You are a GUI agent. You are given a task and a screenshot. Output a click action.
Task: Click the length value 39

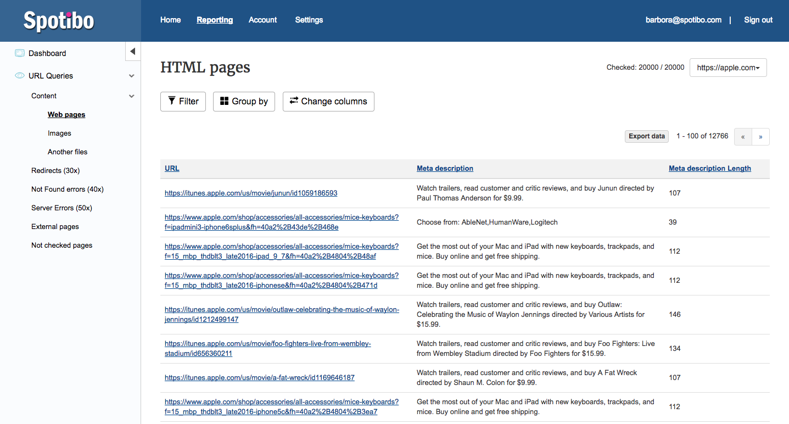click(x=673, y=222)
